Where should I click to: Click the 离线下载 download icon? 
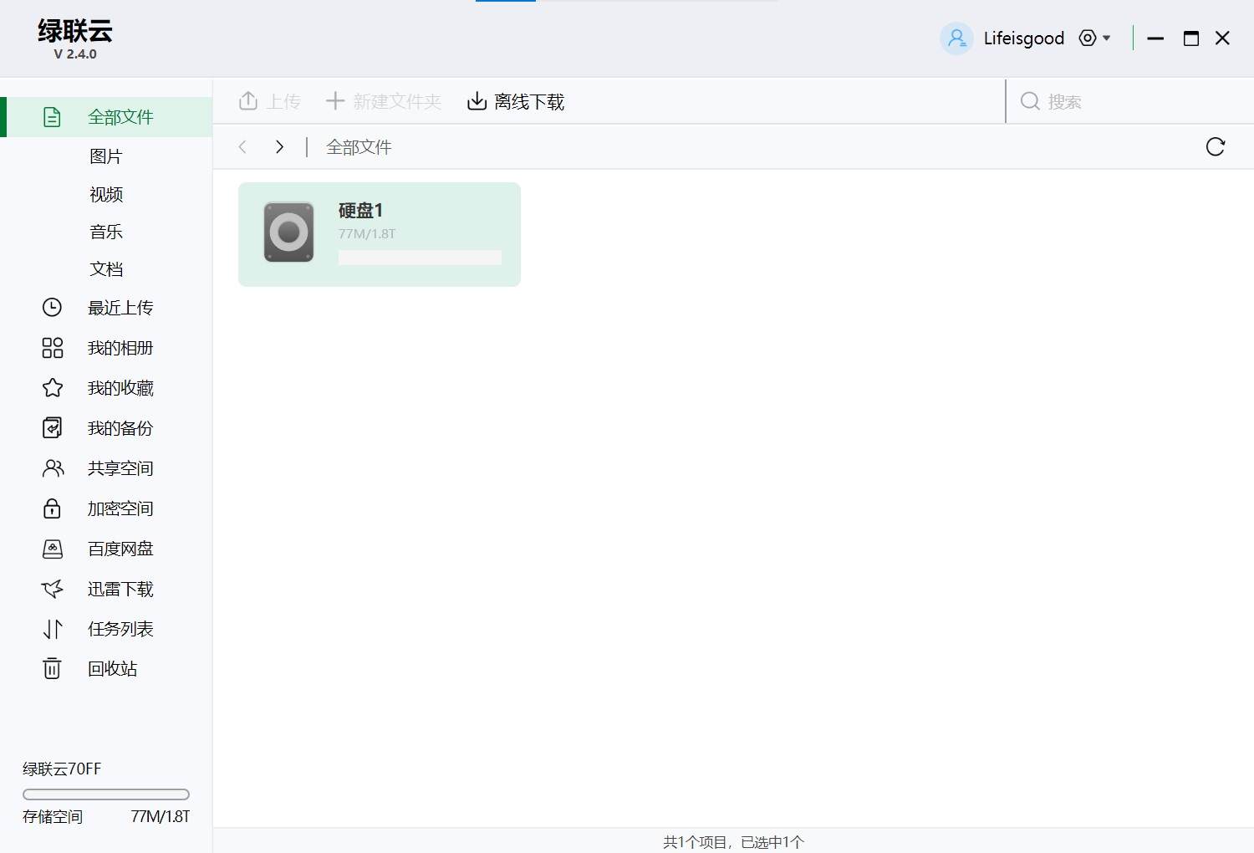477,101
